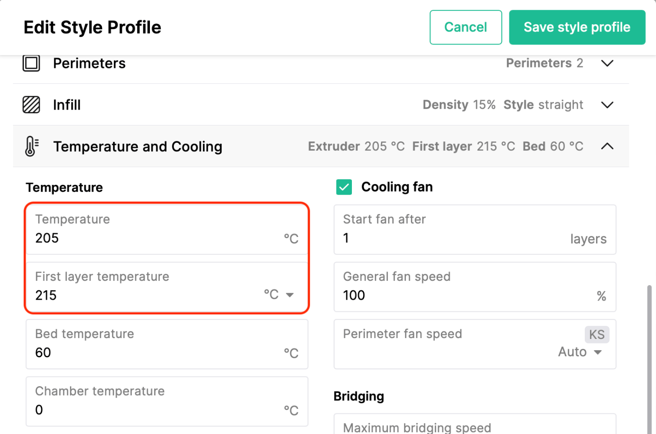Click the Start fan after layers field

[x=475, y=229]
